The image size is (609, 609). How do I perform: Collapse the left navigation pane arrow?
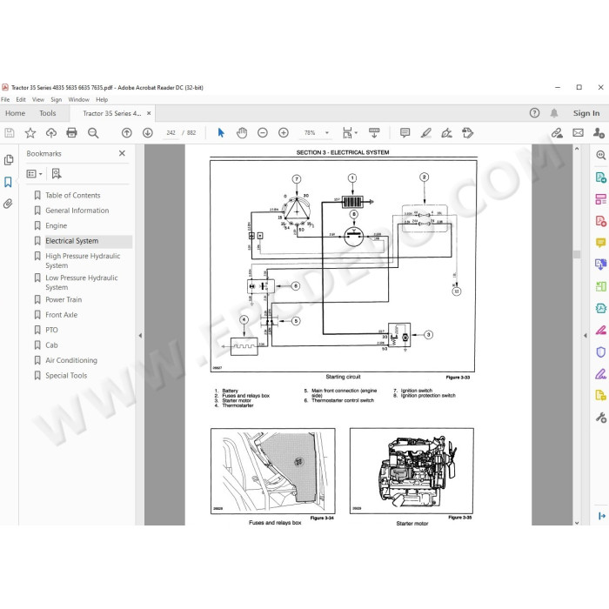tap(140, 335)
